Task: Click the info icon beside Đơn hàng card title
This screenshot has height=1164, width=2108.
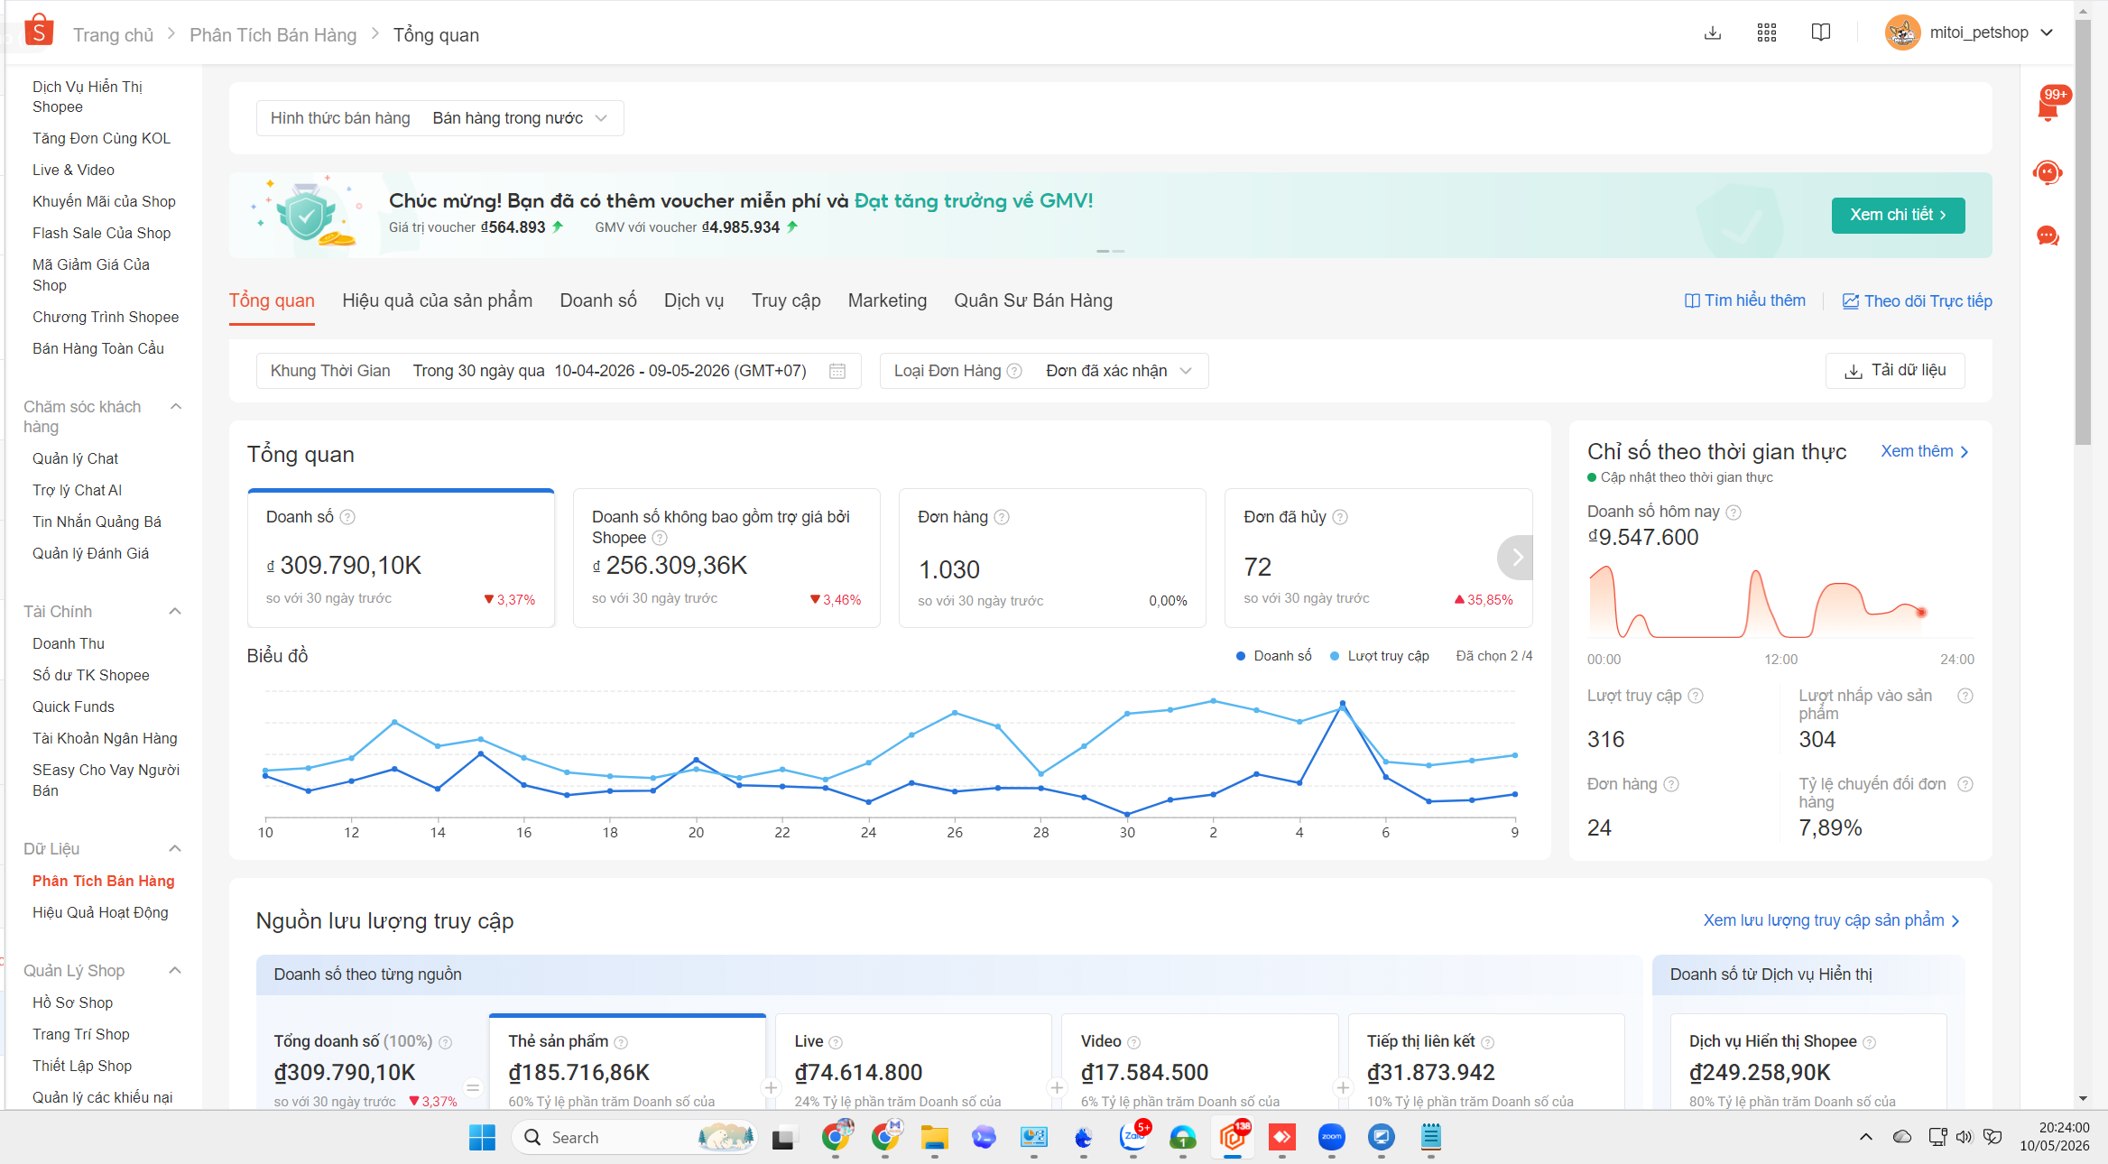Action: point(1002,517)
